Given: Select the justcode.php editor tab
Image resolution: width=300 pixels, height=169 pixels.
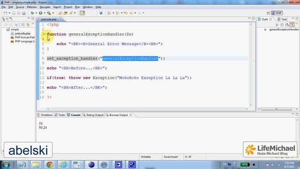Looking at the screenshot, I should (49, 19).
